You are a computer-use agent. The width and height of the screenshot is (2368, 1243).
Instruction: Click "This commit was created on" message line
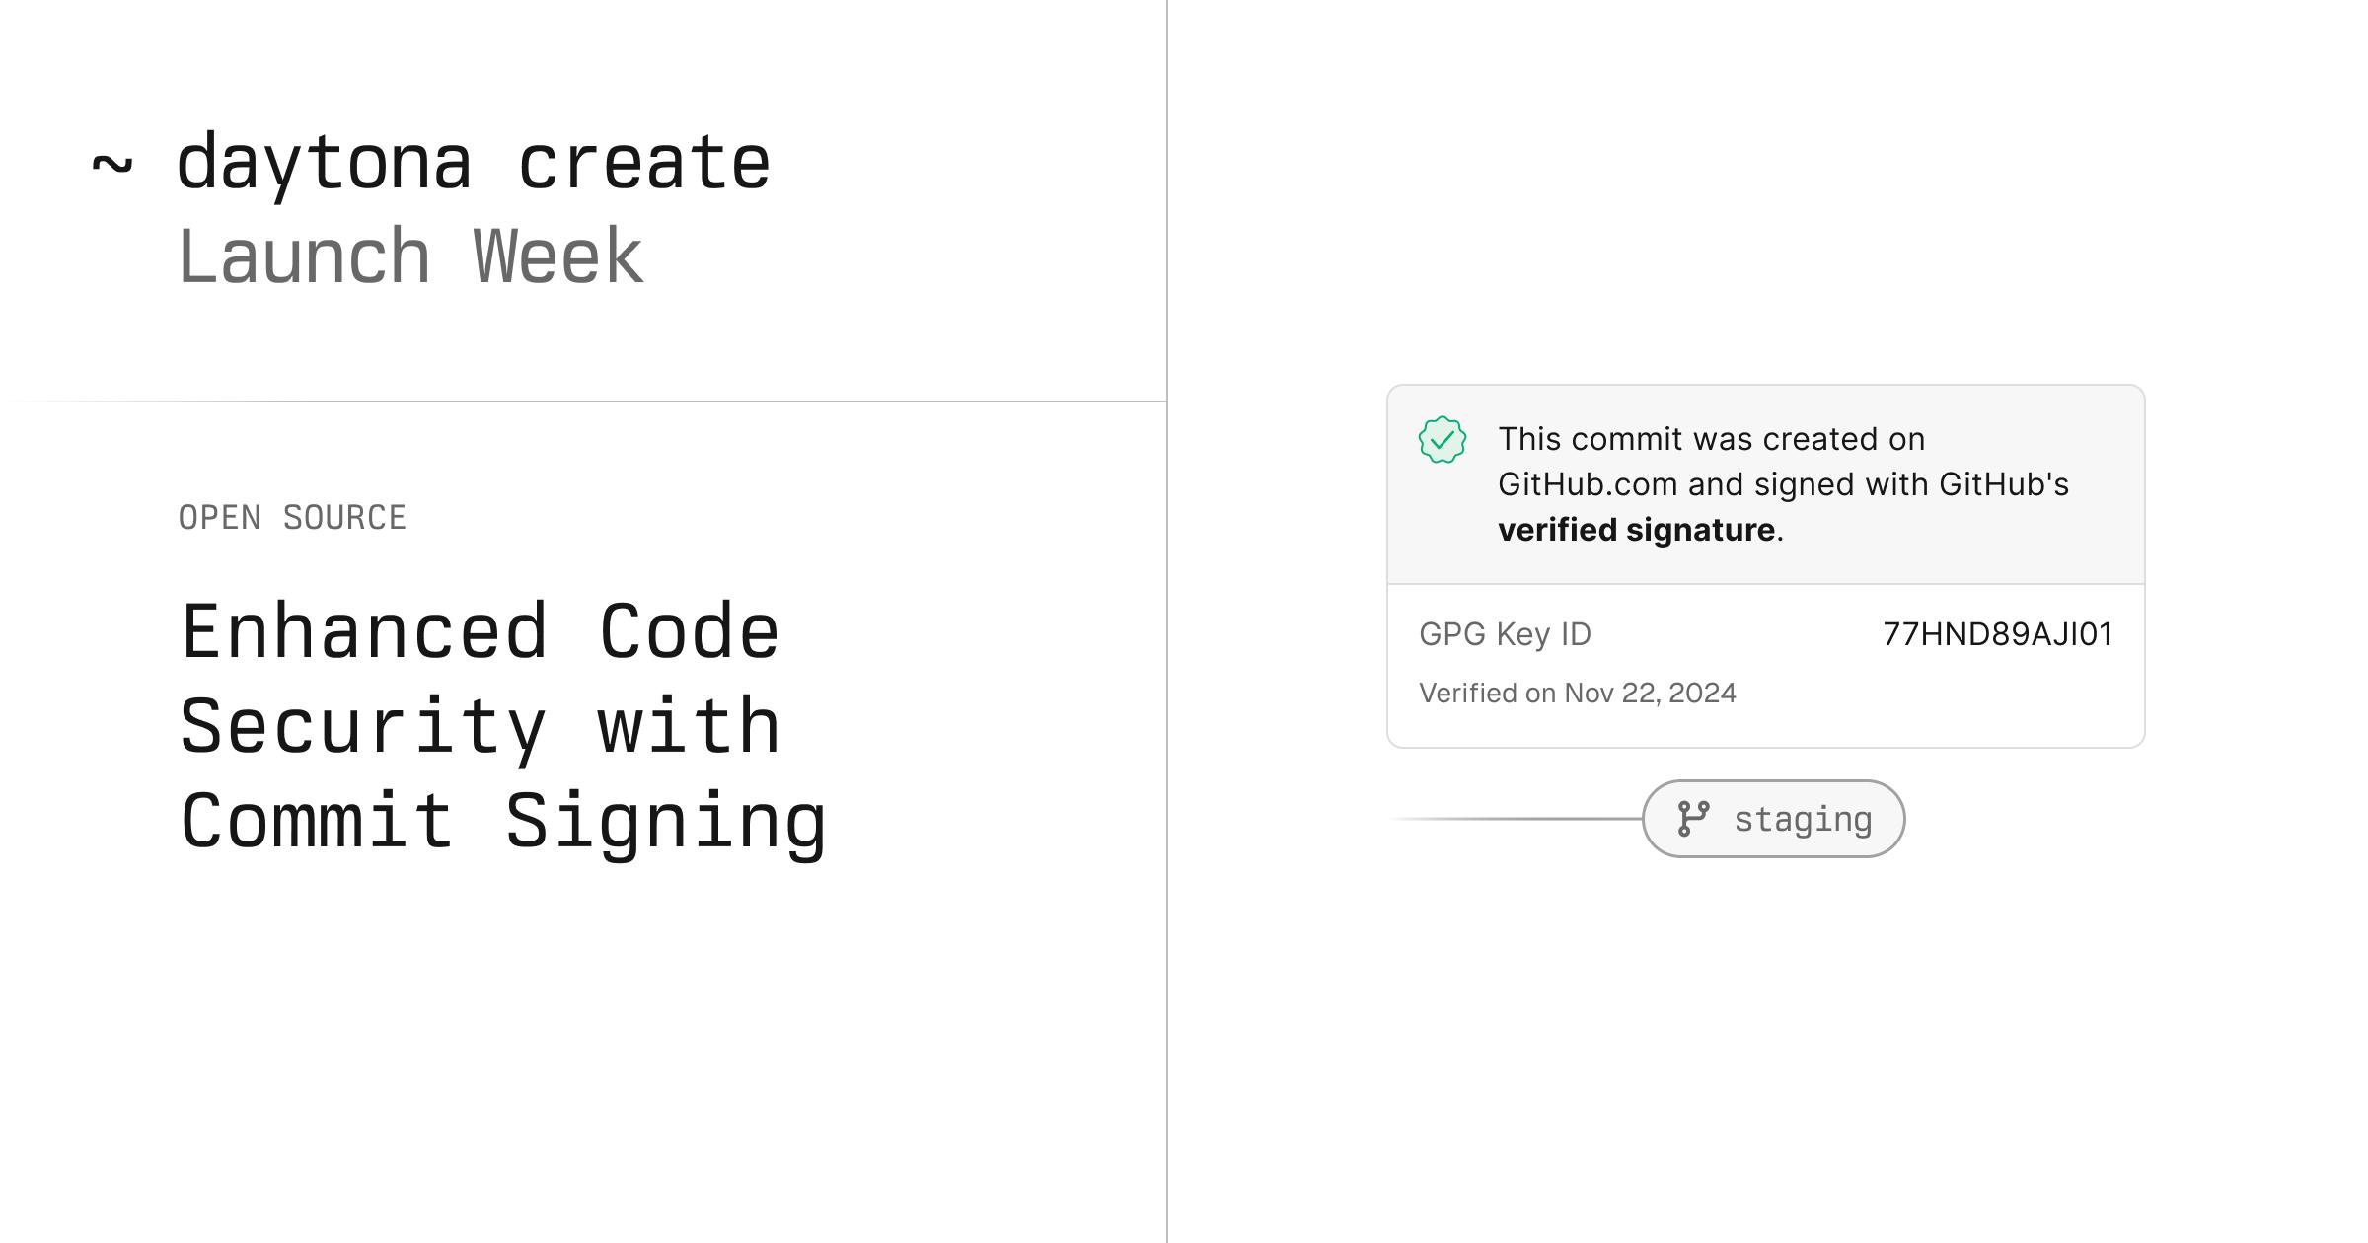pos(1711,439)
